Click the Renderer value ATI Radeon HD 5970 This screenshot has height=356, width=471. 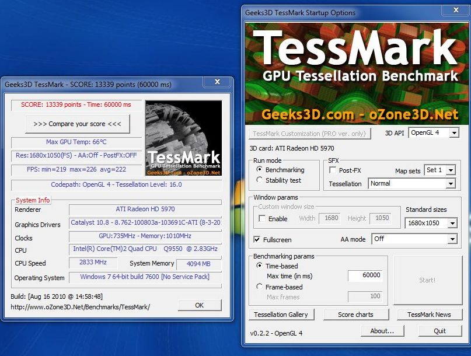[145, 209]
